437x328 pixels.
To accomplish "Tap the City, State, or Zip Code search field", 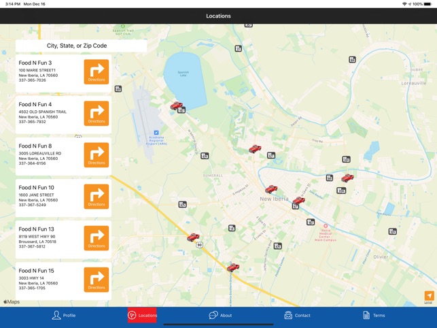I will pos(81,46).
